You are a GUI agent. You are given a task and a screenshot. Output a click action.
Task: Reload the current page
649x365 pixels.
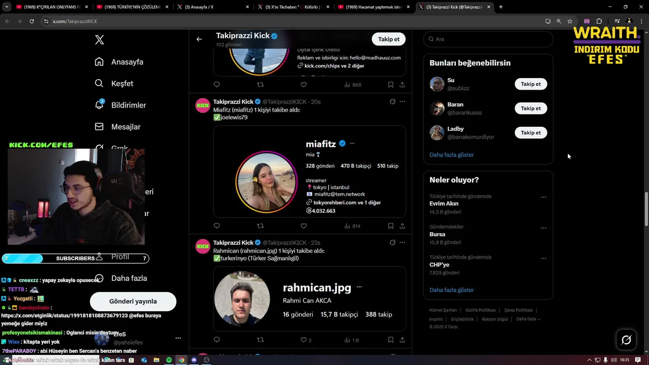pos(31,21)
